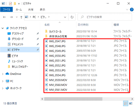Sort by the 種類 column header

click(x=116, y=25)
